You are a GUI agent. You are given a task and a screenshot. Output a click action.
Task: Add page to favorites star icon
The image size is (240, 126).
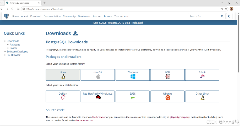[226, 9]
